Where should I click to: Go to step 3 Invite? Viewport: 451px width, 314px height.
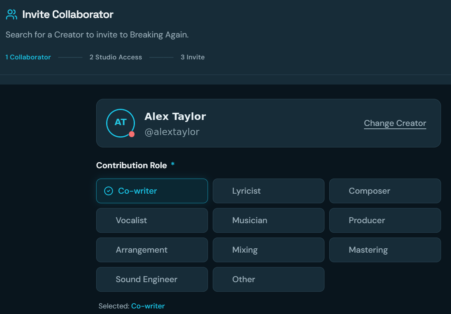[192, 57]
